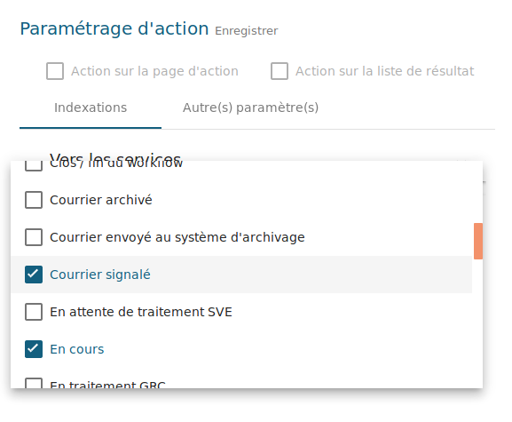Click the Paramétrage d'action heading
The image size is (512, 422).
[114, 28]
